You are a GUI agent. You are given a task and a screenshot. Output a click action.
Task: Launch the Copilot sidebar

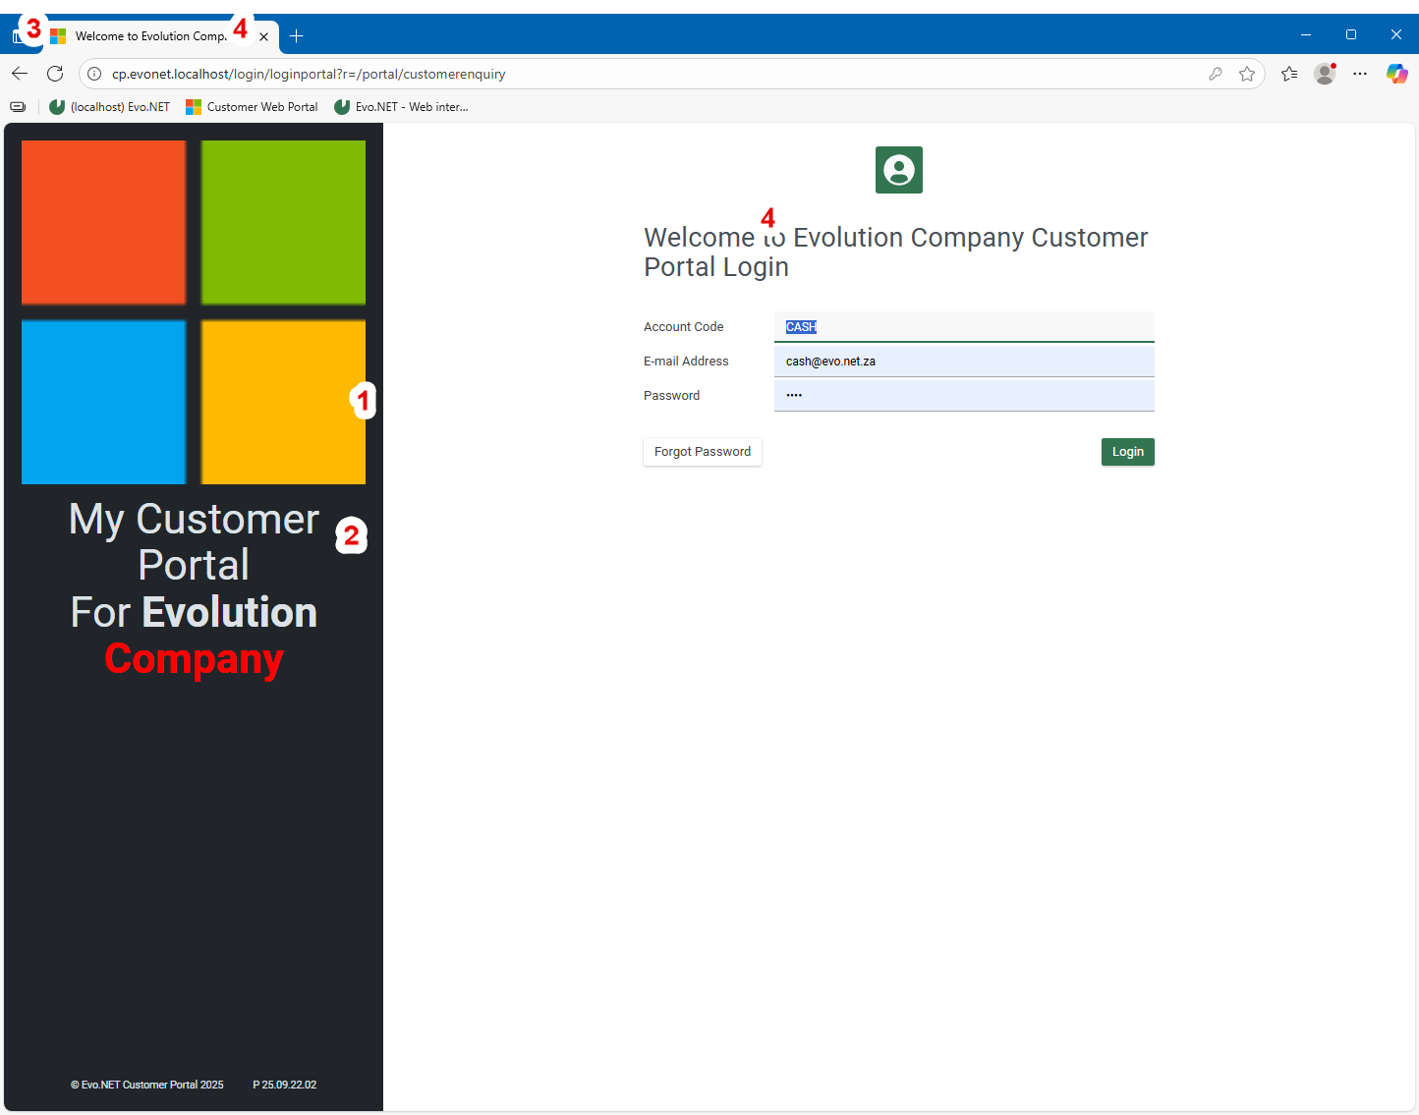(x=1396, y=74)
